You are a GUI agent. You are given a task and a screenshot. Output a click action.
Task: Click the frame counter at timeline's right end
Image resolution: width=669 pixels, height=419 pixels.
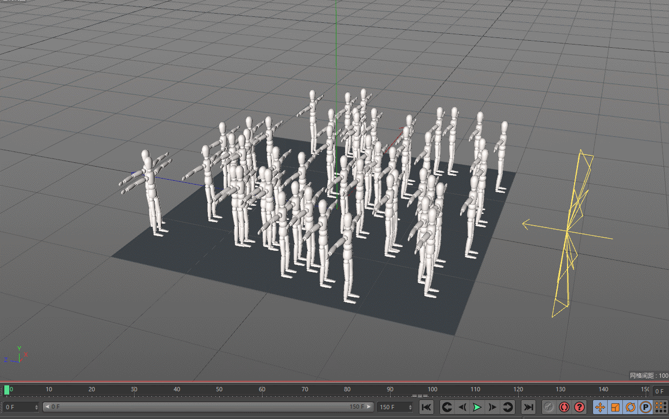click(x=660, y=391)
